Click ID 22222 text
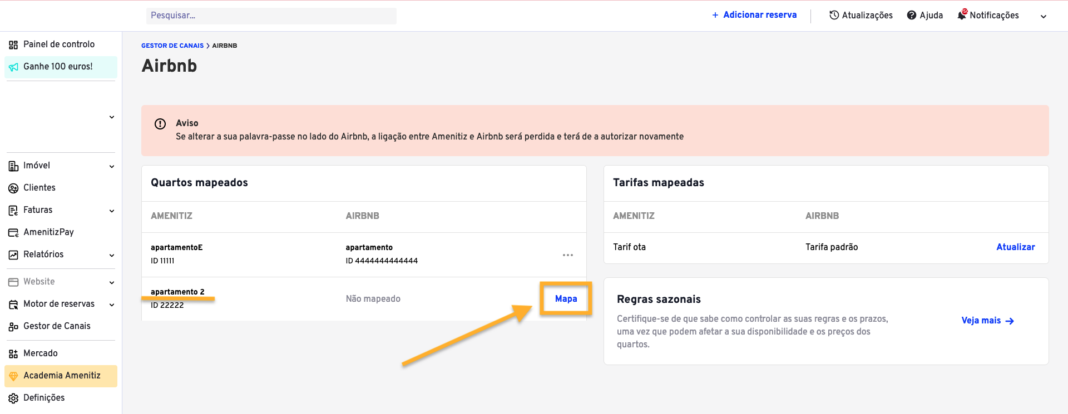 tap(167, 306)
